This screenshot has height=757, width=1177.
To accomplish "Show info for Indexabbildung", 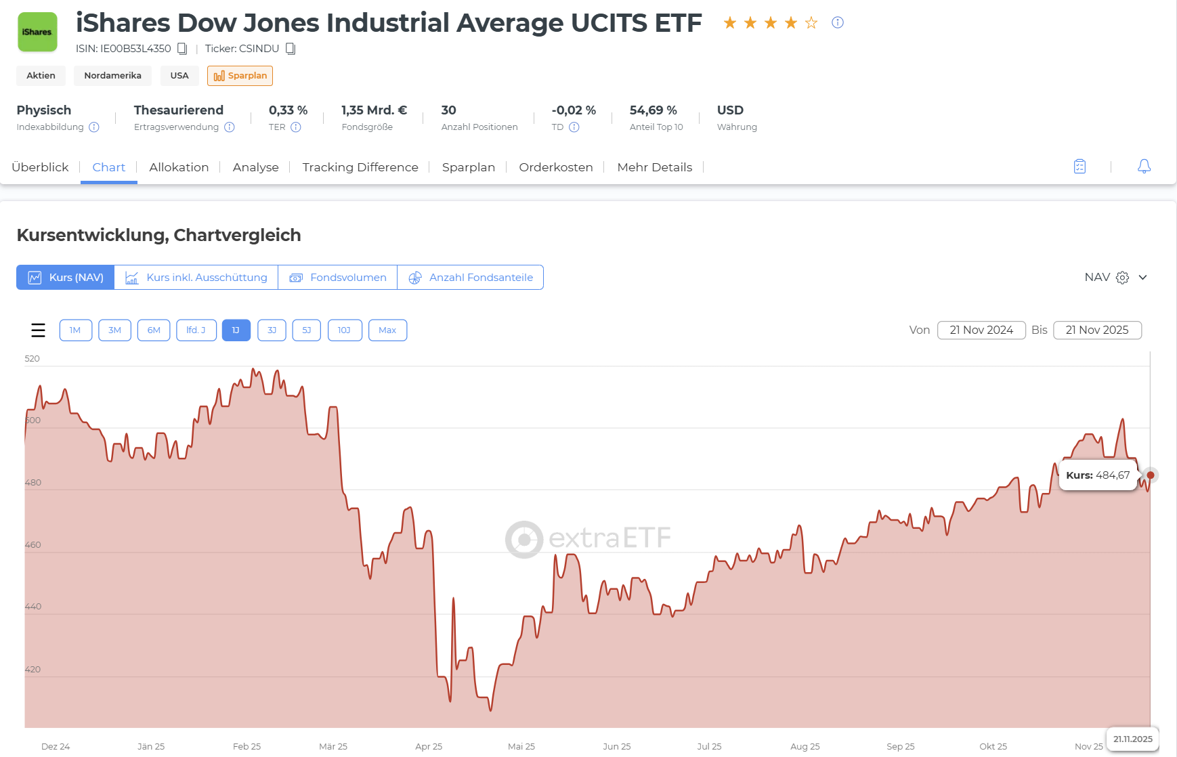I will coord(94,127).
